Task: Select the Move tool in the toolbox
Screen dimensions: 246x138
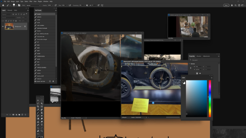Action: [x=38, y=101]
